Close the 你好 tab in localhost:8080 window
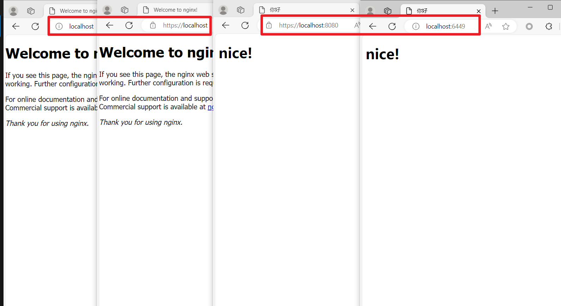Image resolution: width=561 pixels, height=306 pixels. tap(352, 10)
